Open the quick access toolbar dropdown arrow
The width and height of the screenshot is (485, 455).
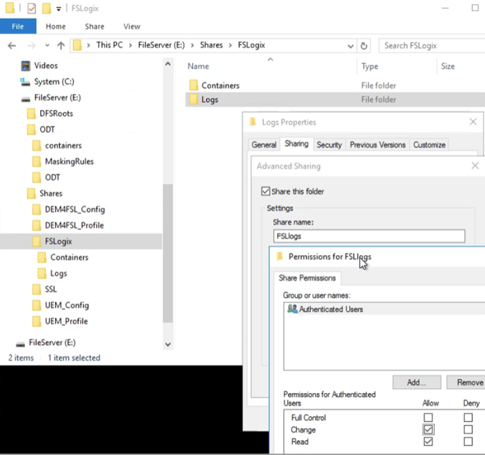pos(58,8)
